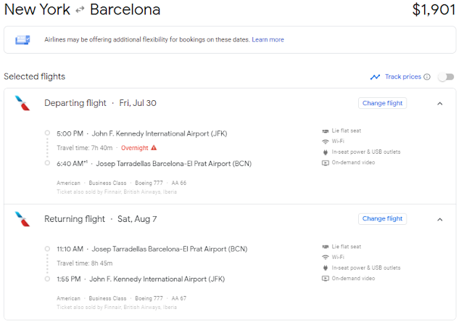Change the returning flight
The width and height of the screenshot is (464, 325).
[x=382, y=219]
